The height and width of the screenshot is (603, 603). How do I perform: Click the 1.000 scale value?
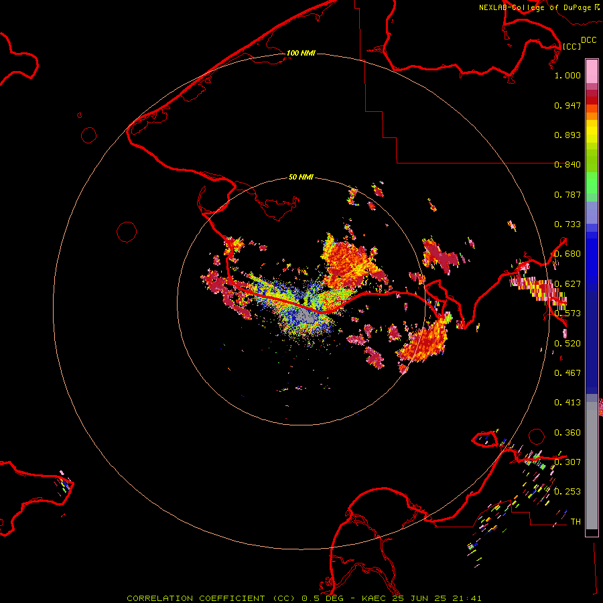567,75
